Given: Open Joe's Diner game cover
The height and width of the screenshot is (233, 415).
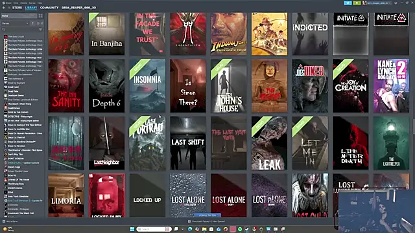Looking at the screenshot, I should pos(310,86).
